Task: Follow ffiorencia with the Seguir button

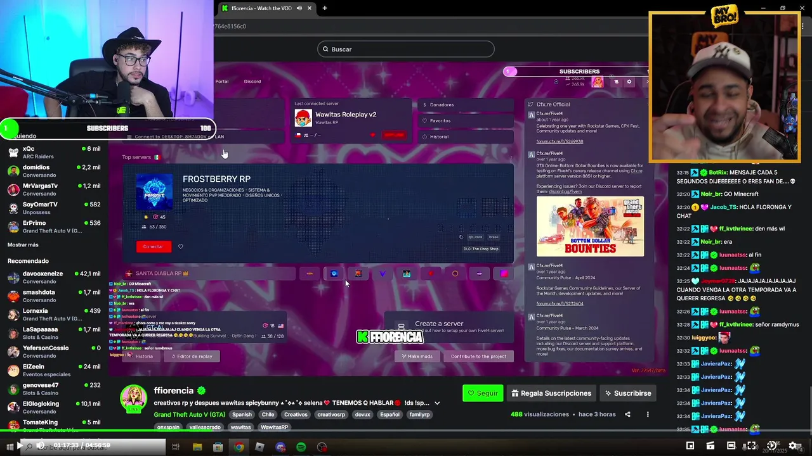Action: [x=483, y=393]
